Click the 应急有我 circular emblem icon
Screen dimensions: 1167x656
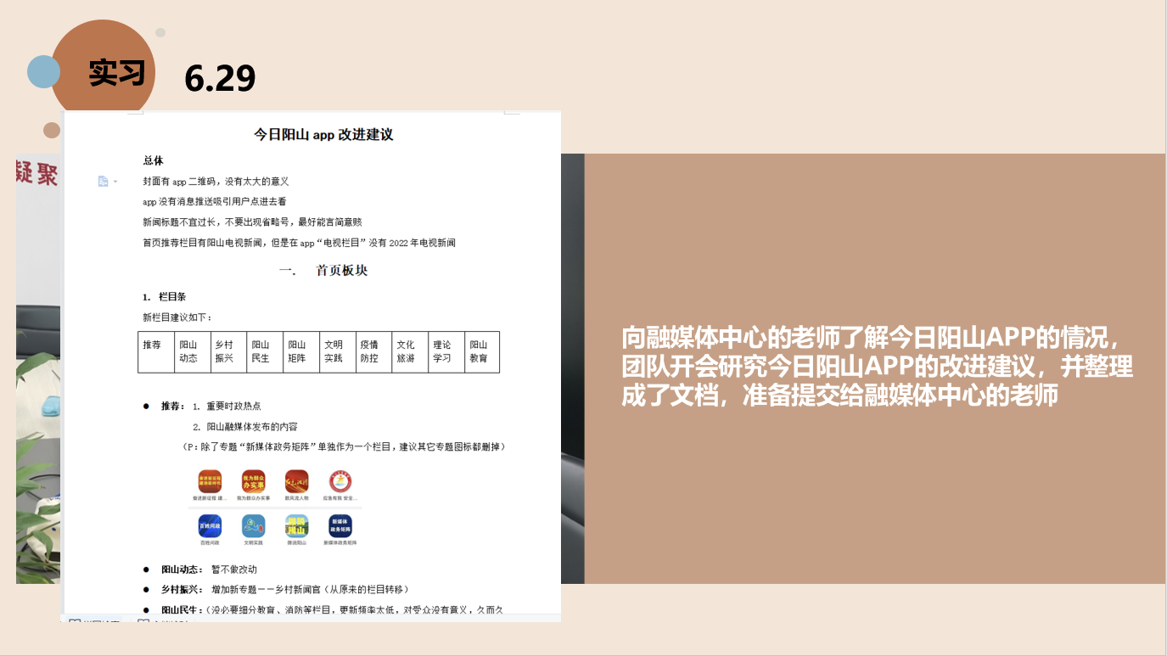tap(340, 482)
